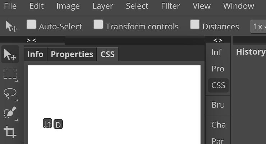Click the swap colors arrows icon
The width and height of the screenshot is (266, 144).
pyautogui.click(x=47, y=124)
